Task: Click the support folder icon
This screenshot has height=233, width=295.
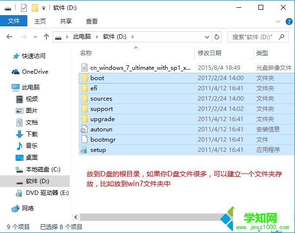Action: click(84, 109)
